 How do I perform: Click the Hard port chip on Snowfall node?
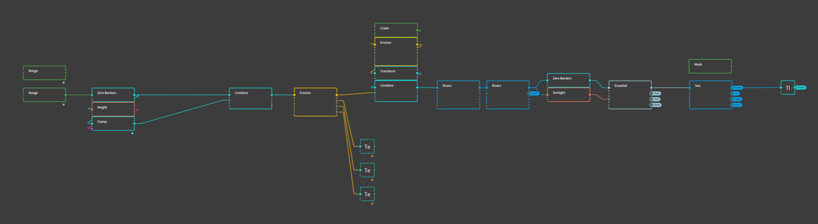click(655, 99)
